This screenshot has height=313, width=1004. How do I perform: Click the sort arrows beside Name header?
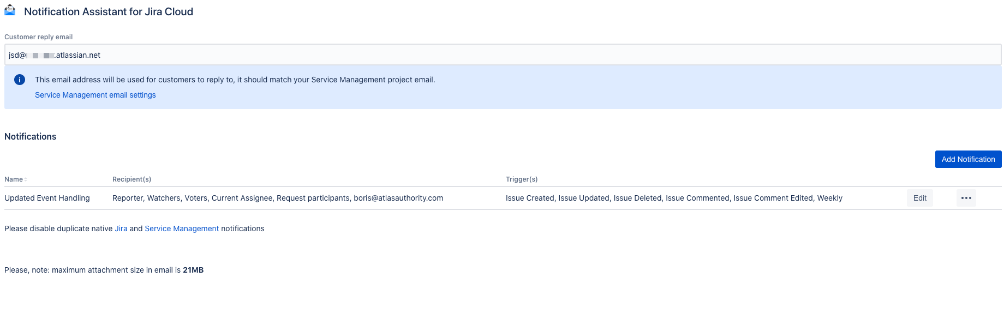click(26, 179)
